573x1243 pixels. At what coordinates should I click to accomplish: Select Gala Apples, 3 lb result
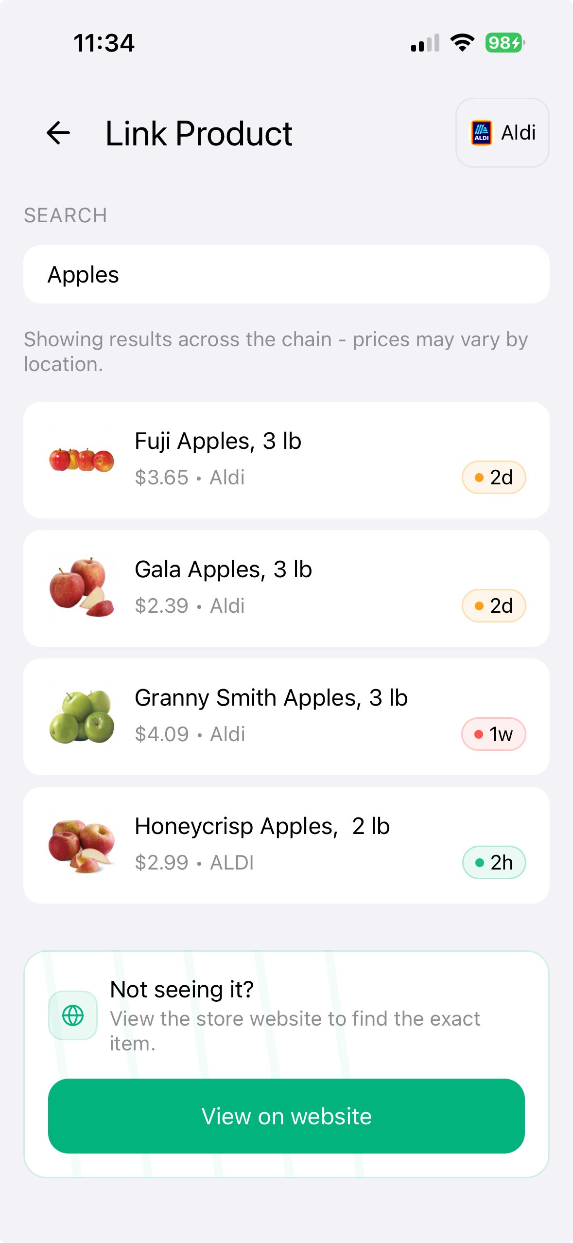coord(286,588)
